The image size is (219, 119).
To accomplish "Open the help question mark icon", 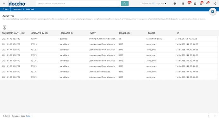I will (x=175, y=3).
